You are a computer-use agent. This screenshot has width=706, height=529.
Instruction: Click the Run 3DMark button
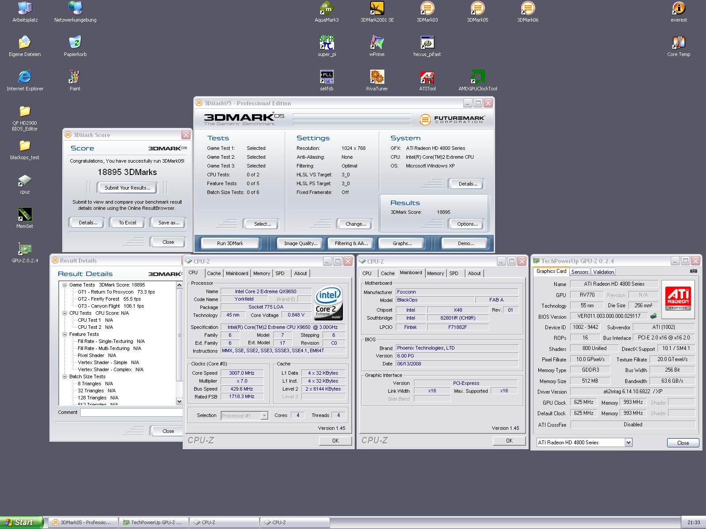[230, 243]
